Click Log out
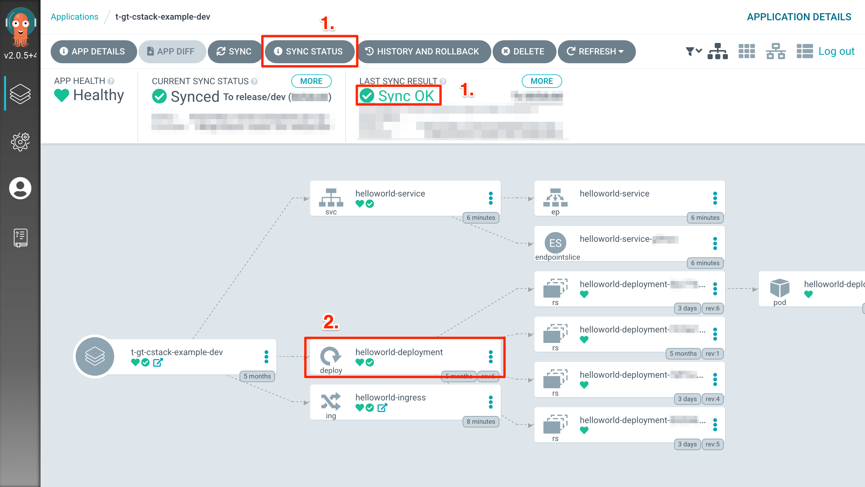865x487 pixels. 837,51
